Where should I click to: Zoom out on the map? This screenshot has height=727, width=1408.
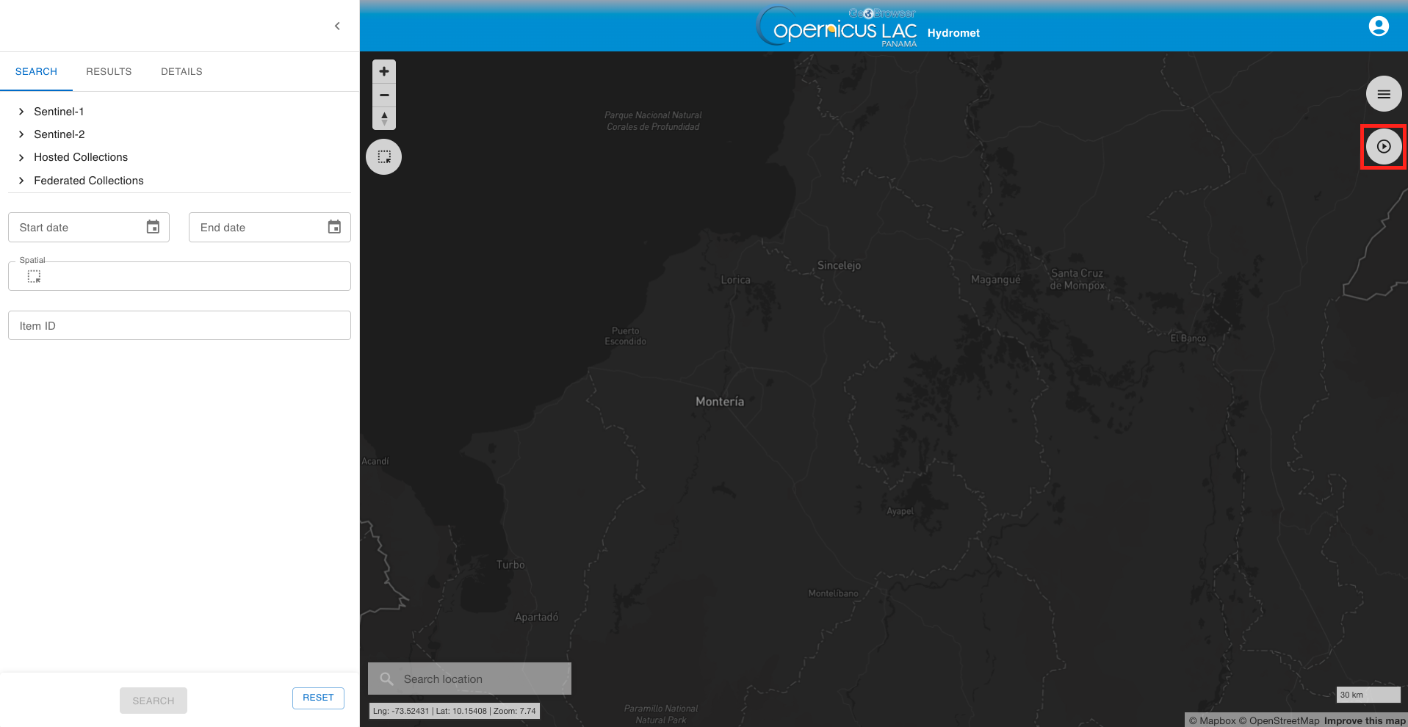(384, 95)
